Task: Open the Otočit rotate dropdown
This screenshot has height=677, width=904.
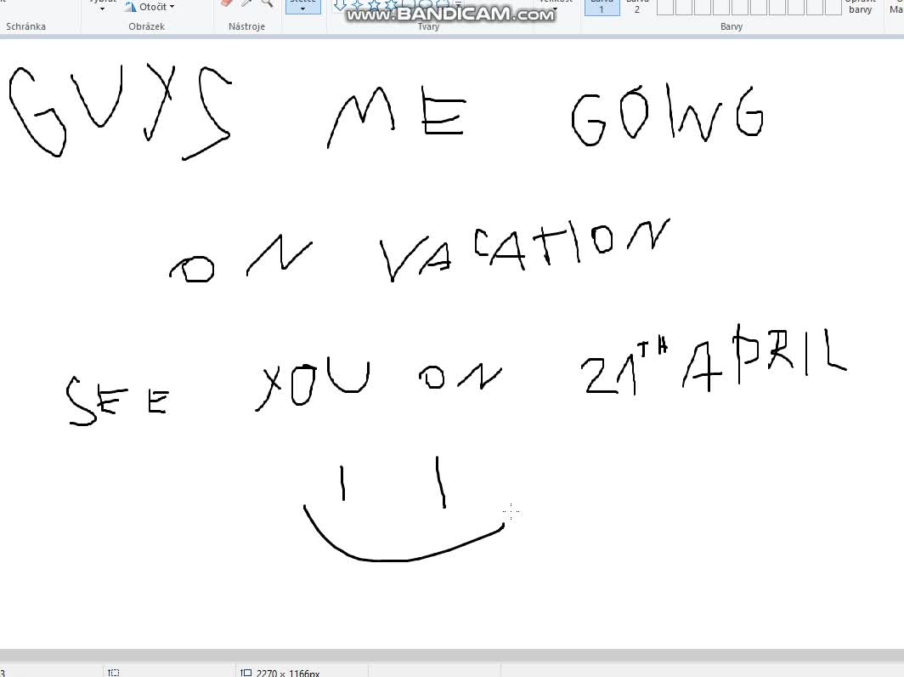Action: click(x=150, y=7)
